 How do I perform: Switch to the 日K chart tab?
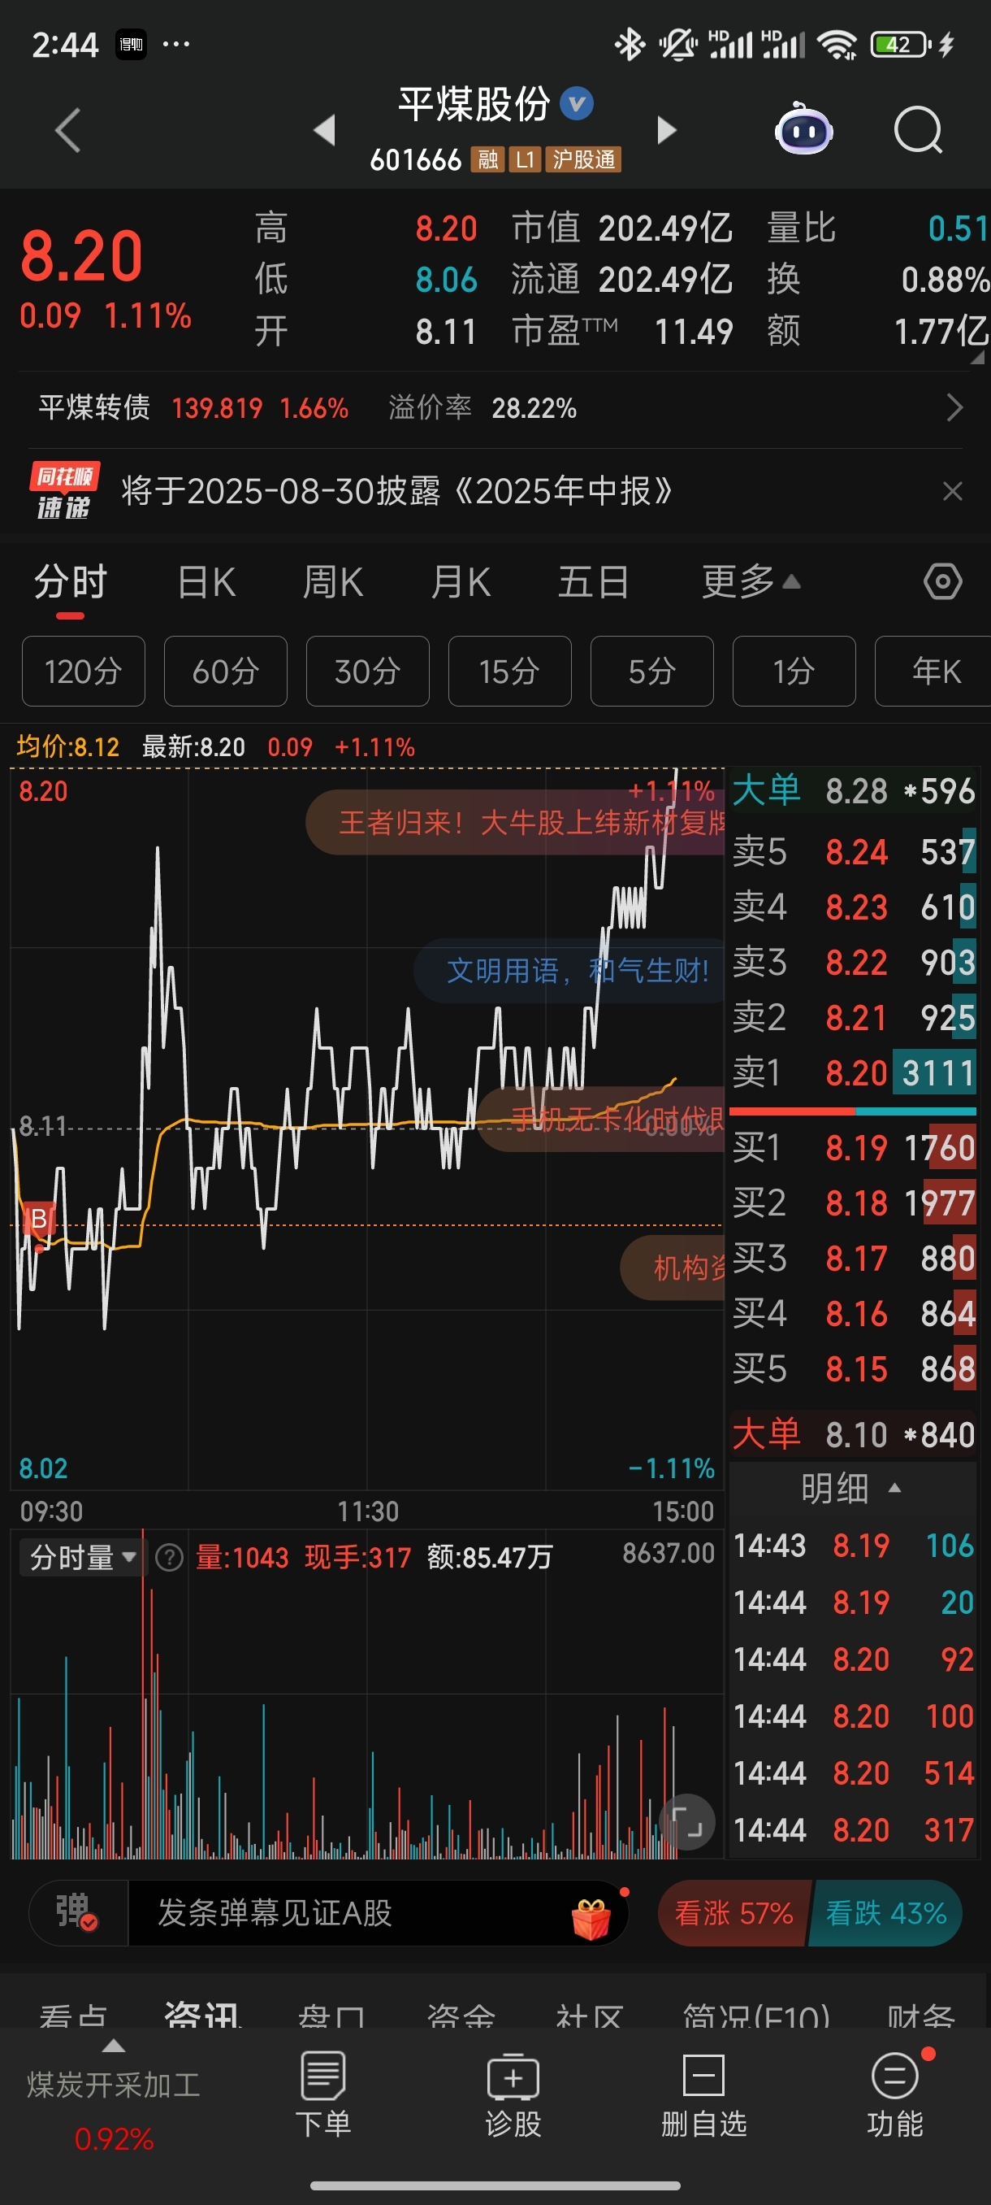point(206,582)
